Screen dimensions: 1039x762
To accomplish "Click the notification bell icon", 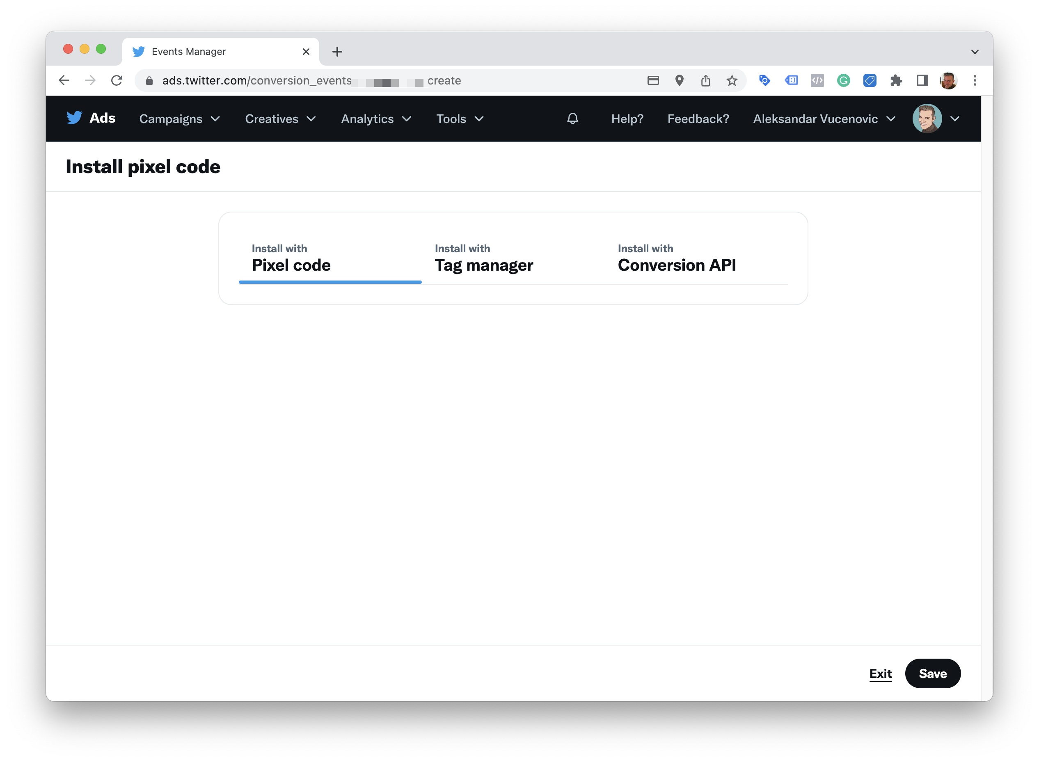I will click(x=573, y=119).
